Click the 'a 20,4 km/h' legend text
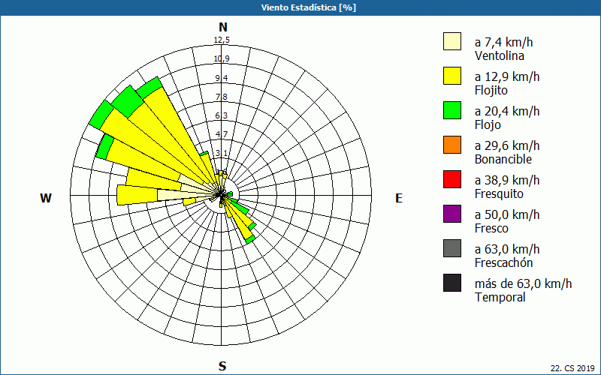The width and height of the screenshot is (601, 375). point(507,111)
